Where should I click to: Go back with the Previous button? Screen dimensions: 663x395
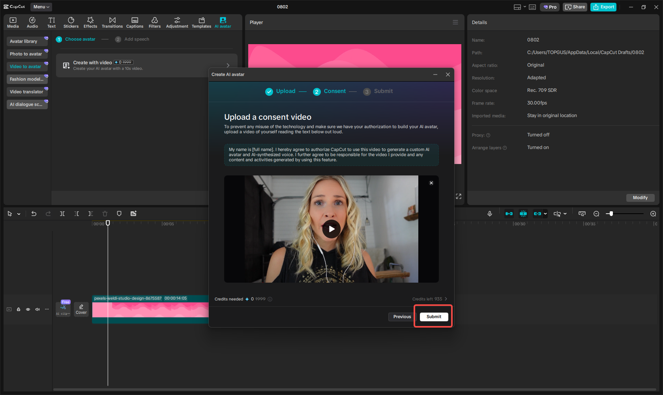click(401, 317)
